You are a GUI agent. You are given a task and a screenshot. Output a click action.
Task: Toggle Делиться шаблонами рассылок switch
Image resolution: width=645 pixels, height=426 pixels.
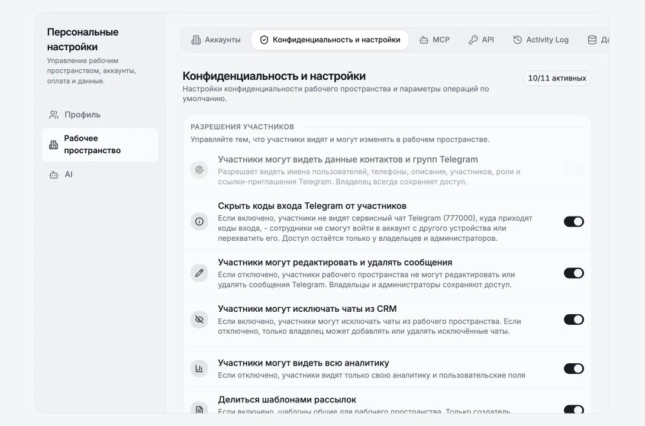tap(574, 409)
